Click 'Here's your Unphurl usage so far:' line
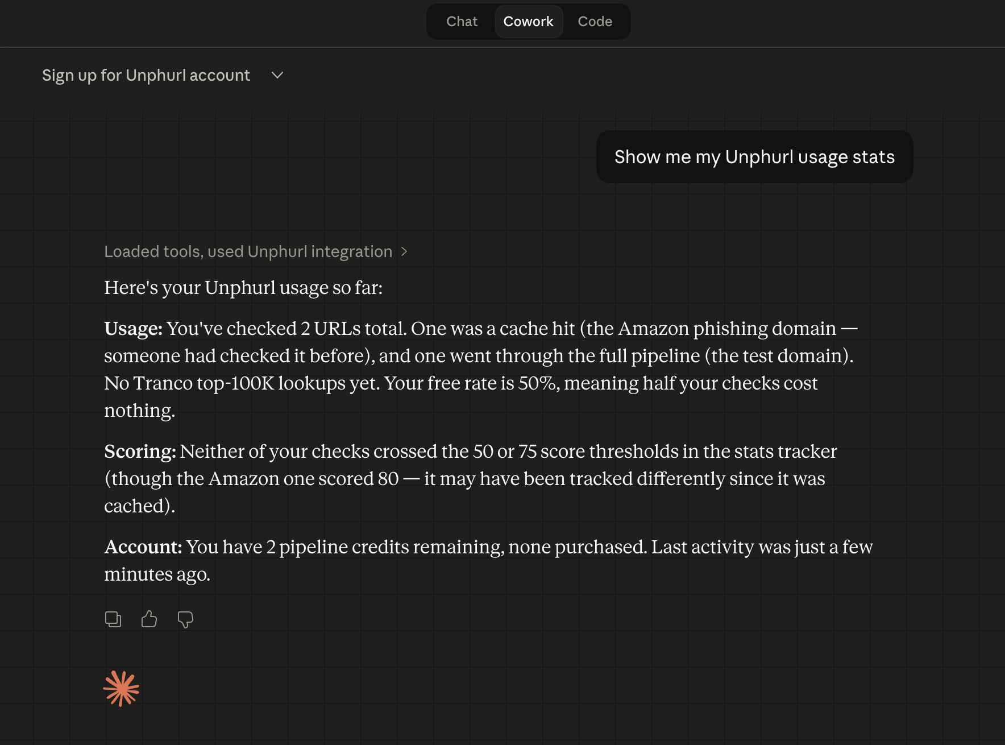 243,288
